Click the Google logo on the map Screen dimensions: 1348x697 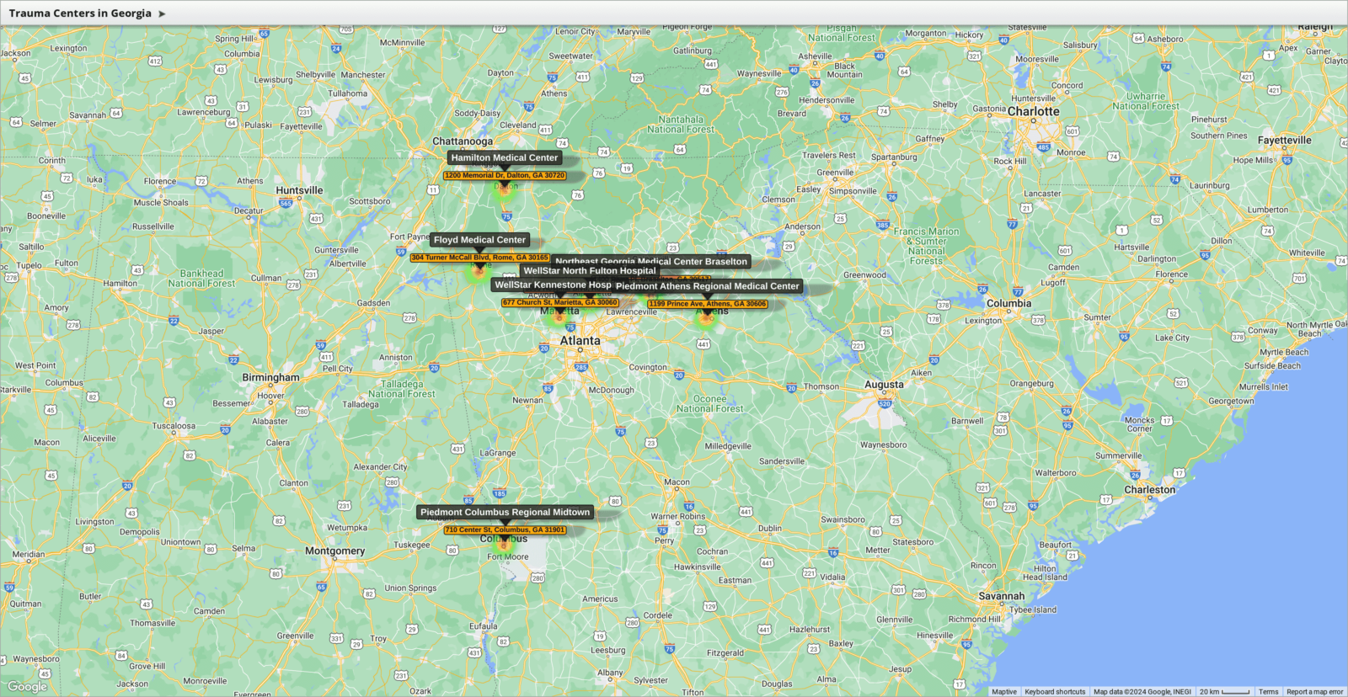point(27,687)
